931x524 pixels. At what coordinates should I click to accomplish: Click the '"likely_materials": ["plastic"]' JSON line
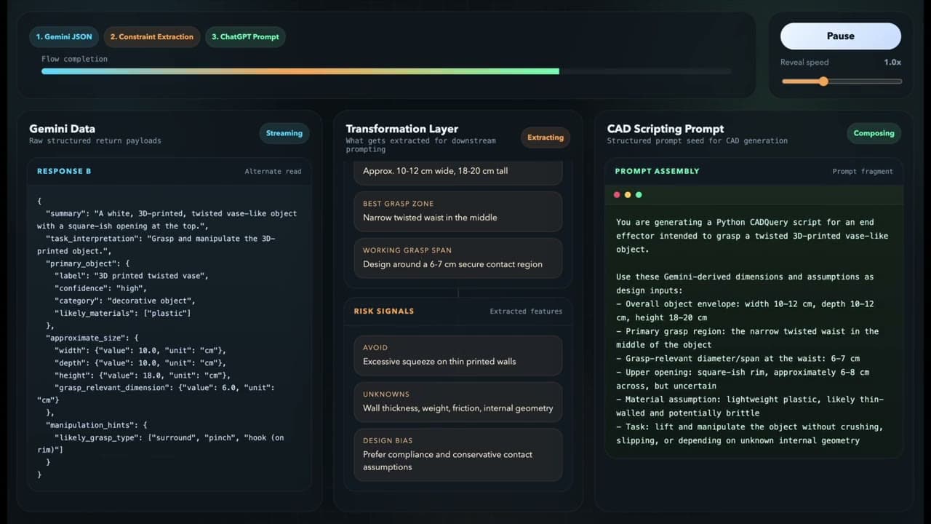[x=122, y=313]
